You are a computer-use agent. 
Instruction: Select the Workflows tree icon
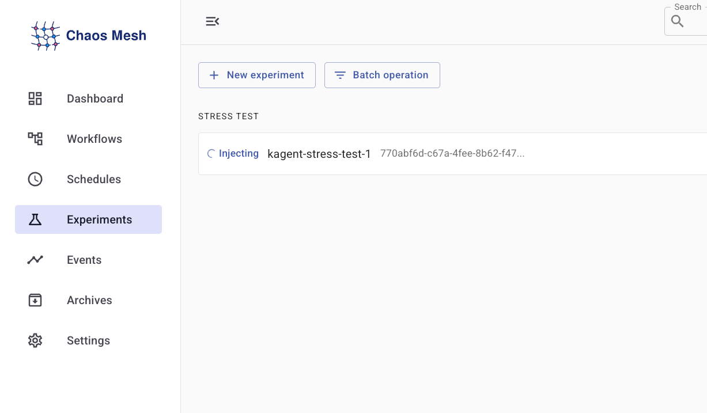tap(35, 139)
